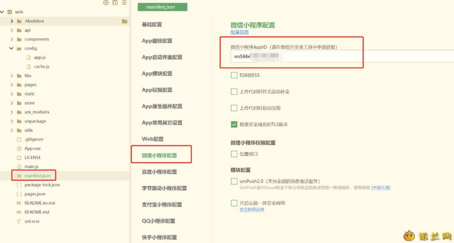Focus the 微信小程序AppID input field
The image size is (454, 243).
pos(342,56)
